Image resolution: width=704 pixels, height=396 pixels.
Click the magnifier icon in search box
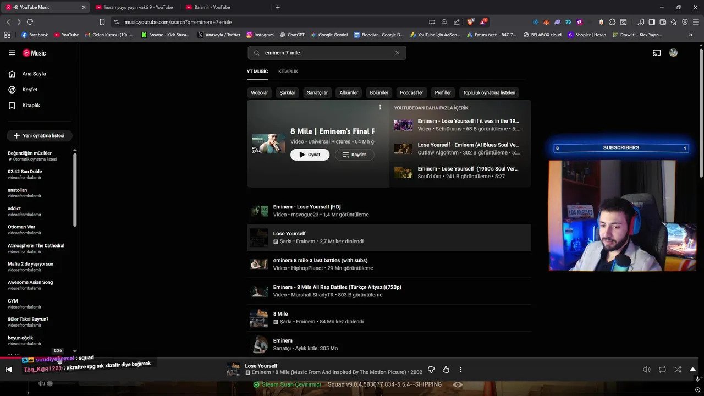(256, 53)
